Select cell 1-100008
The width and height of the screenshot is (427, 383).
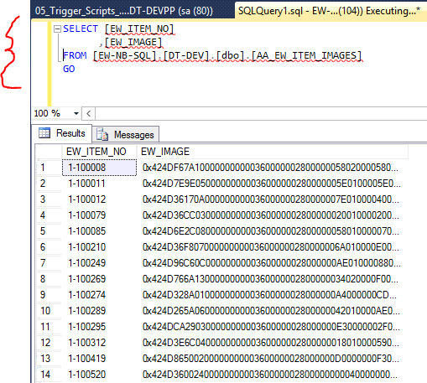point(99,168)
